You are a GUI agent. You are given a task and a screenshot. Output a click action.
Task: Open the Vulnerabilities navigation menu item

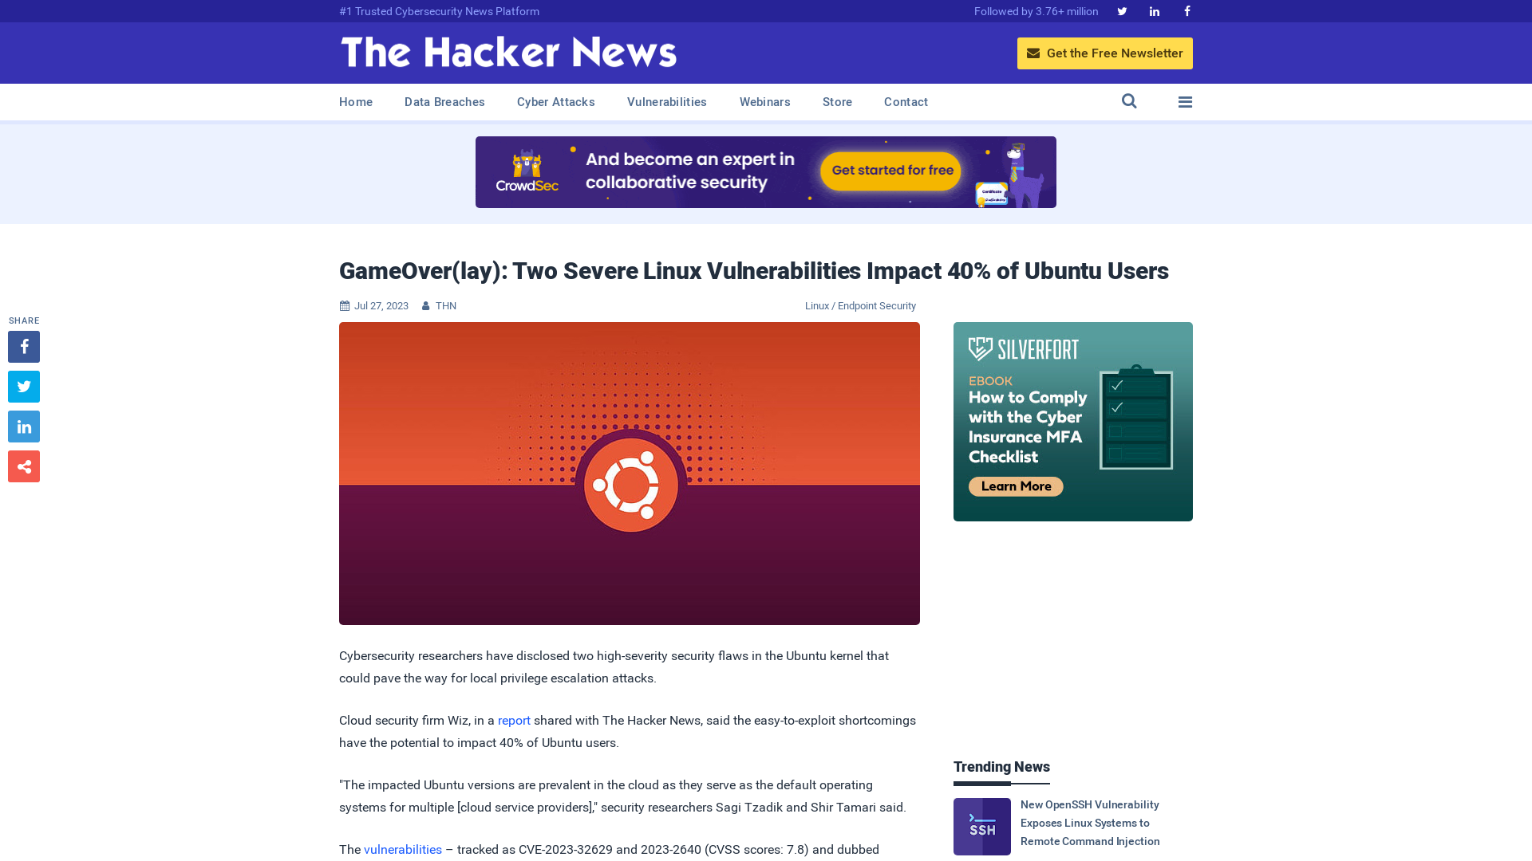tap(667, 102)
